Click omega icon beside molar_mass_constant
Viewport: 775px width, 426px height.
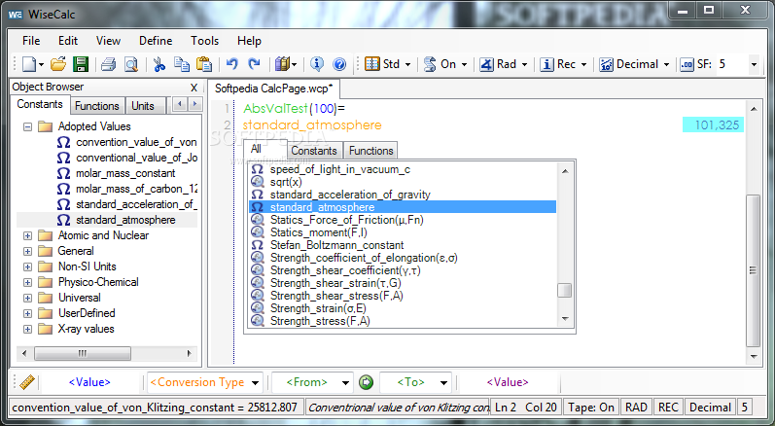point(63,173)
